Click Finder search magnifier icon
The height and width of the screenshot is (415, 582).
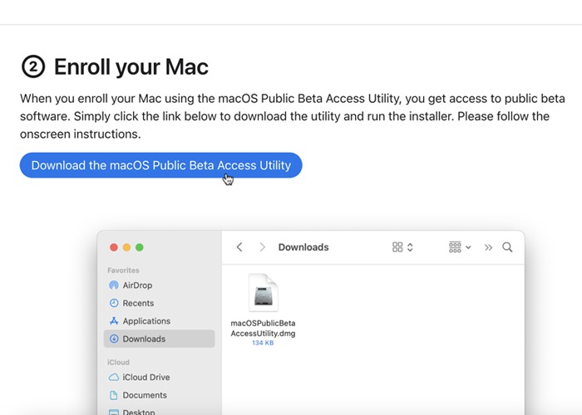[x=507, y=247]
